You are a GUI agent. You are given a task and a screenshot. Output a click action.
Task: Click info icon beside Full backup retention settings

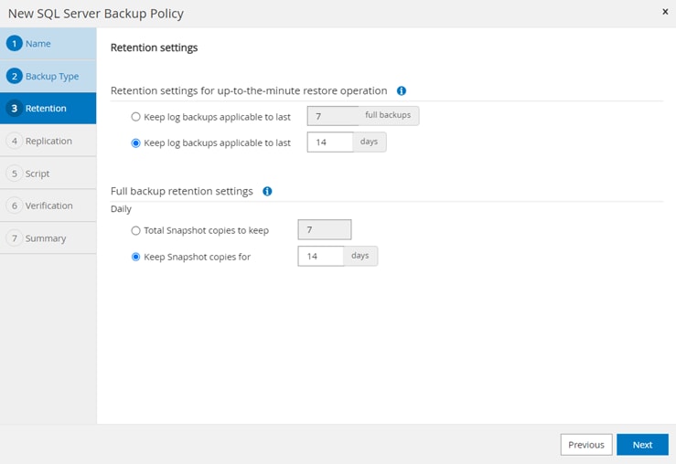267,191
